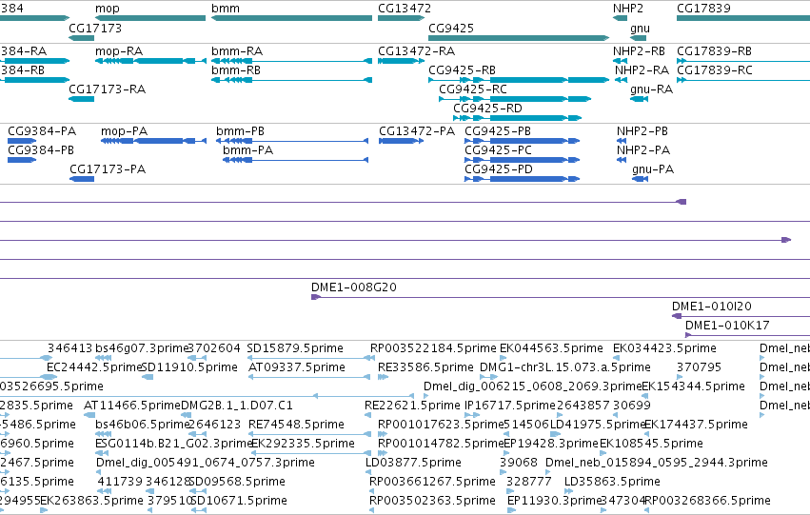Click the EP11930.3prime EST label
The height and width of the screenshot is (515, 810).
(x=554, y=501)
